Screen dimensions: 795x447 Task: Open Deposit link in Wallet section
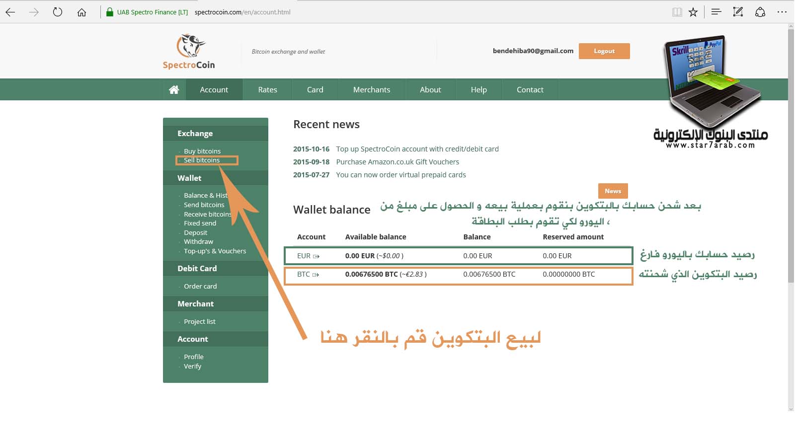tap(196, 232)
